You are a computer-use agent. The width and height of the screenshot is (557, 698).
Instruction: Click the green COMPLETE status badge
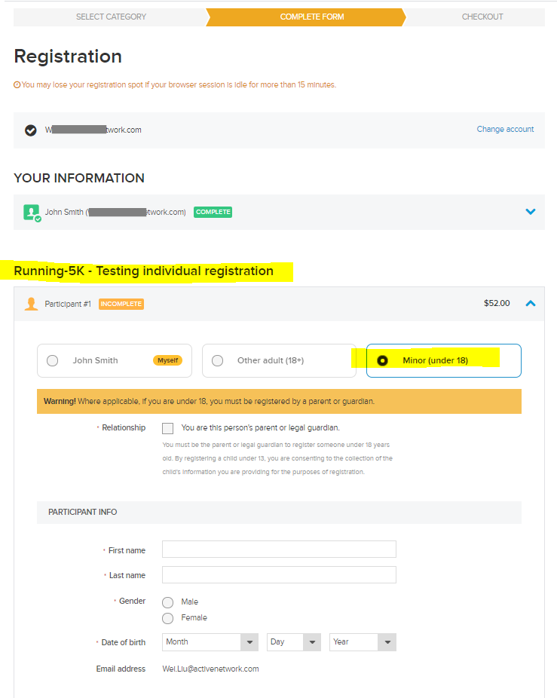pos(213,212)
